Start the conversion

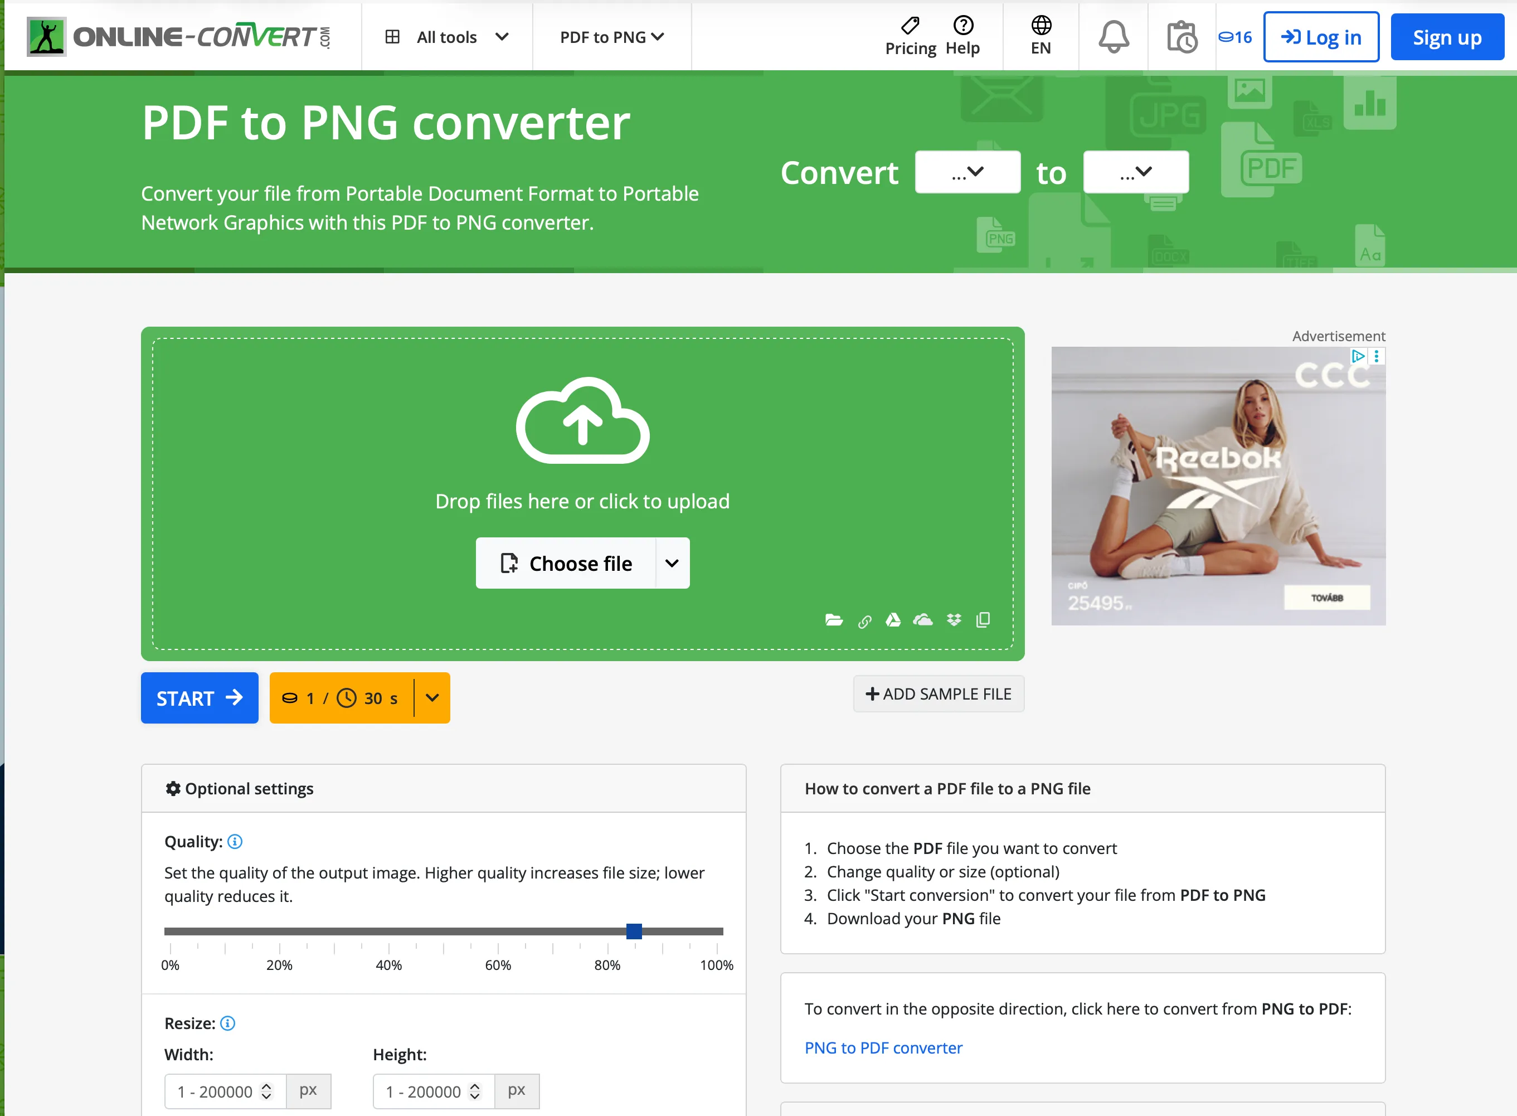point(200,698)
